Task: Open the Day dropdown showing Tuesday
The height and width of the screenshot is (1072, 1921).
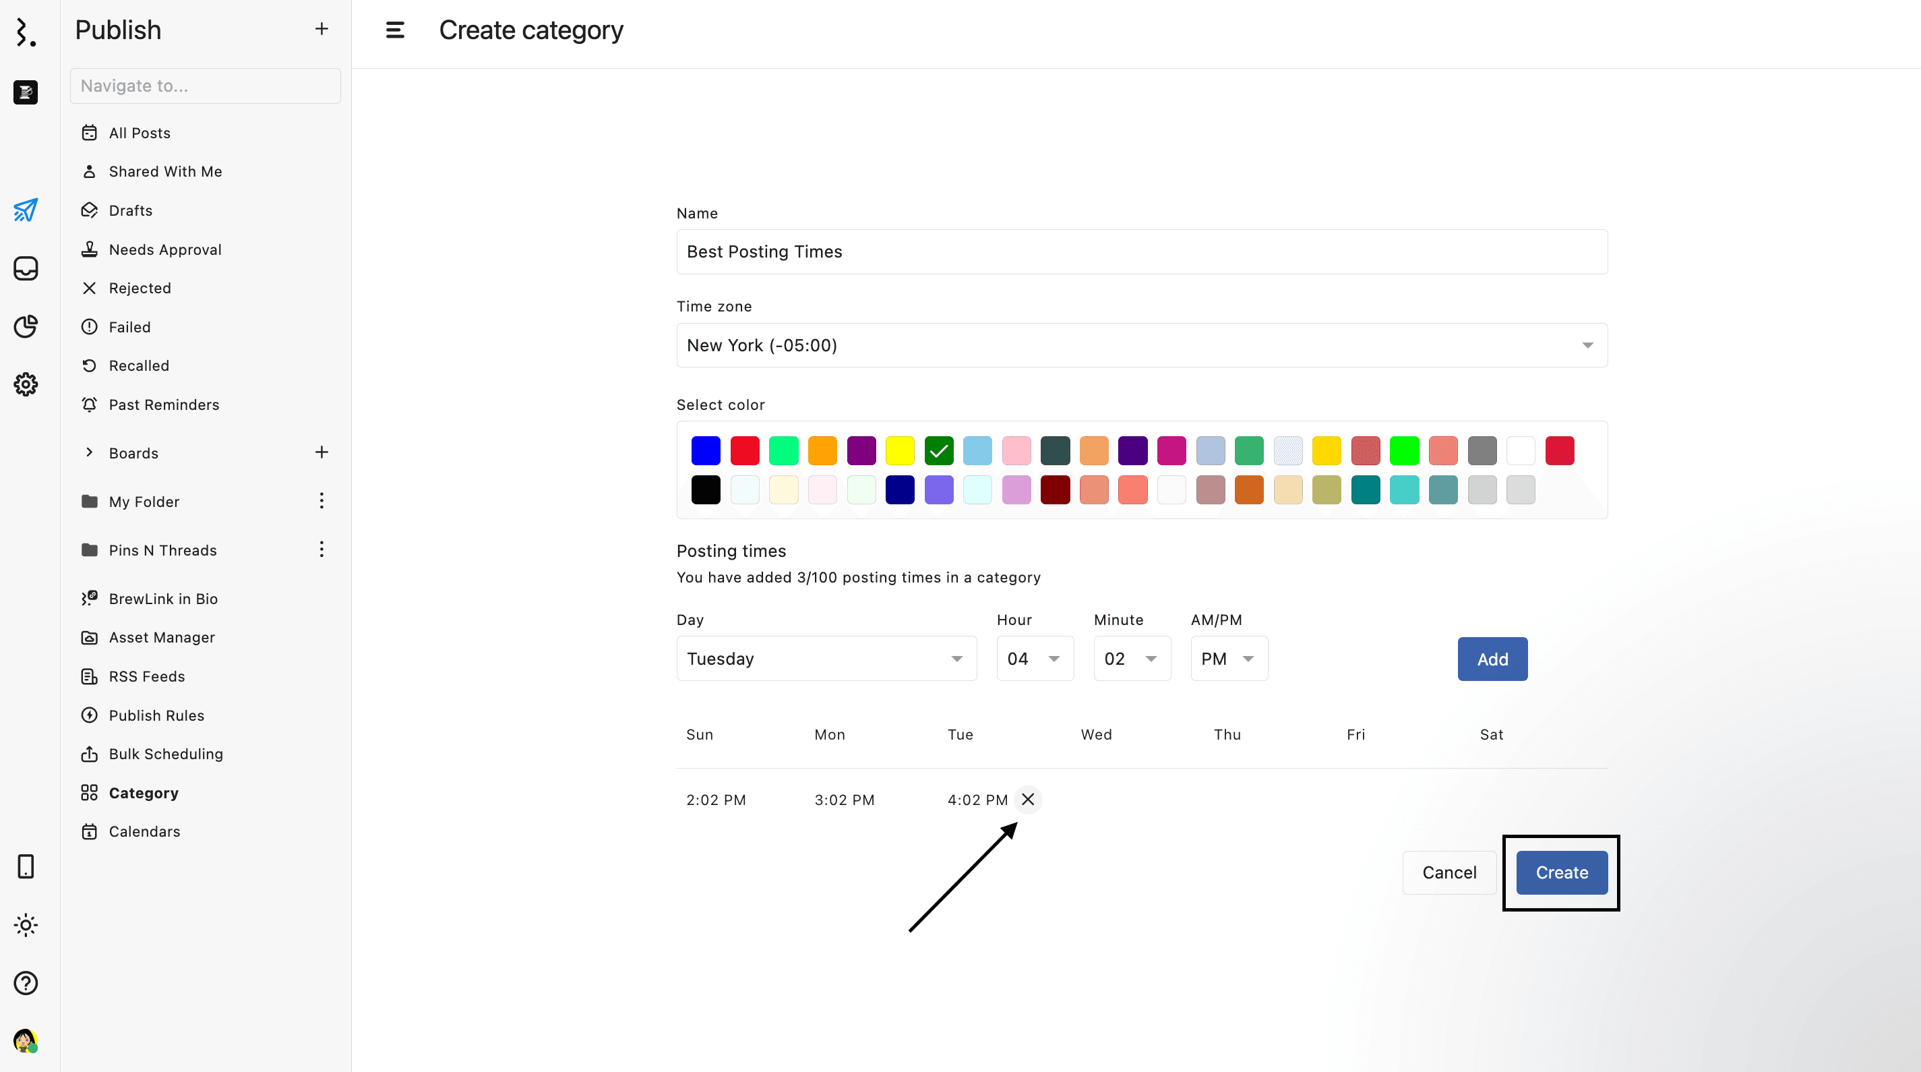Action: click(826, 659)
